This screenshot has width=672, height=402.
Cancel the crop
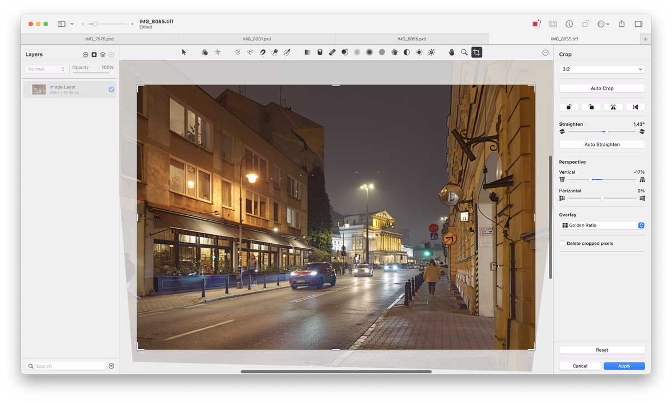click(580, 366)
